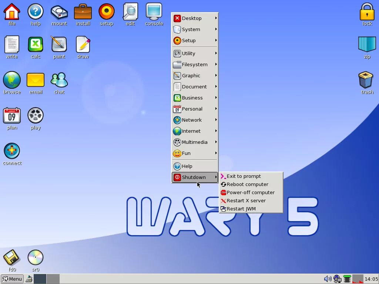
Task: Click the Menu button in the taskbar
Action: click(12, 279)
